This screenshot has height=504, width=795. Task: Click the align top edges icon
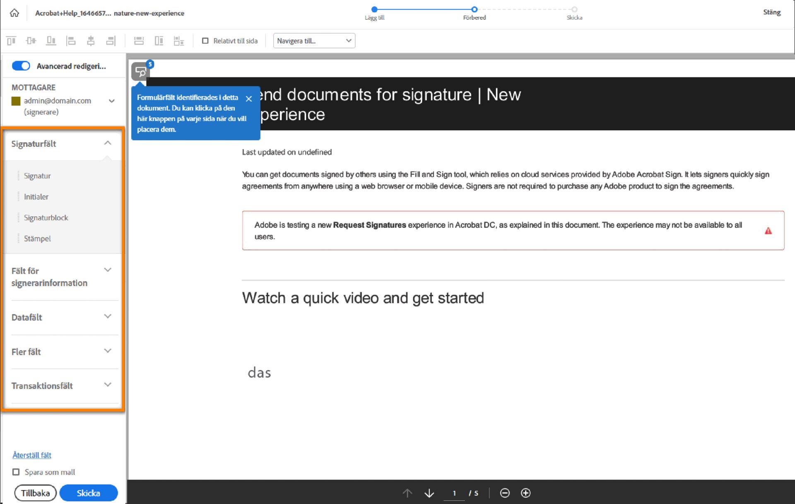tap(11, 41)
